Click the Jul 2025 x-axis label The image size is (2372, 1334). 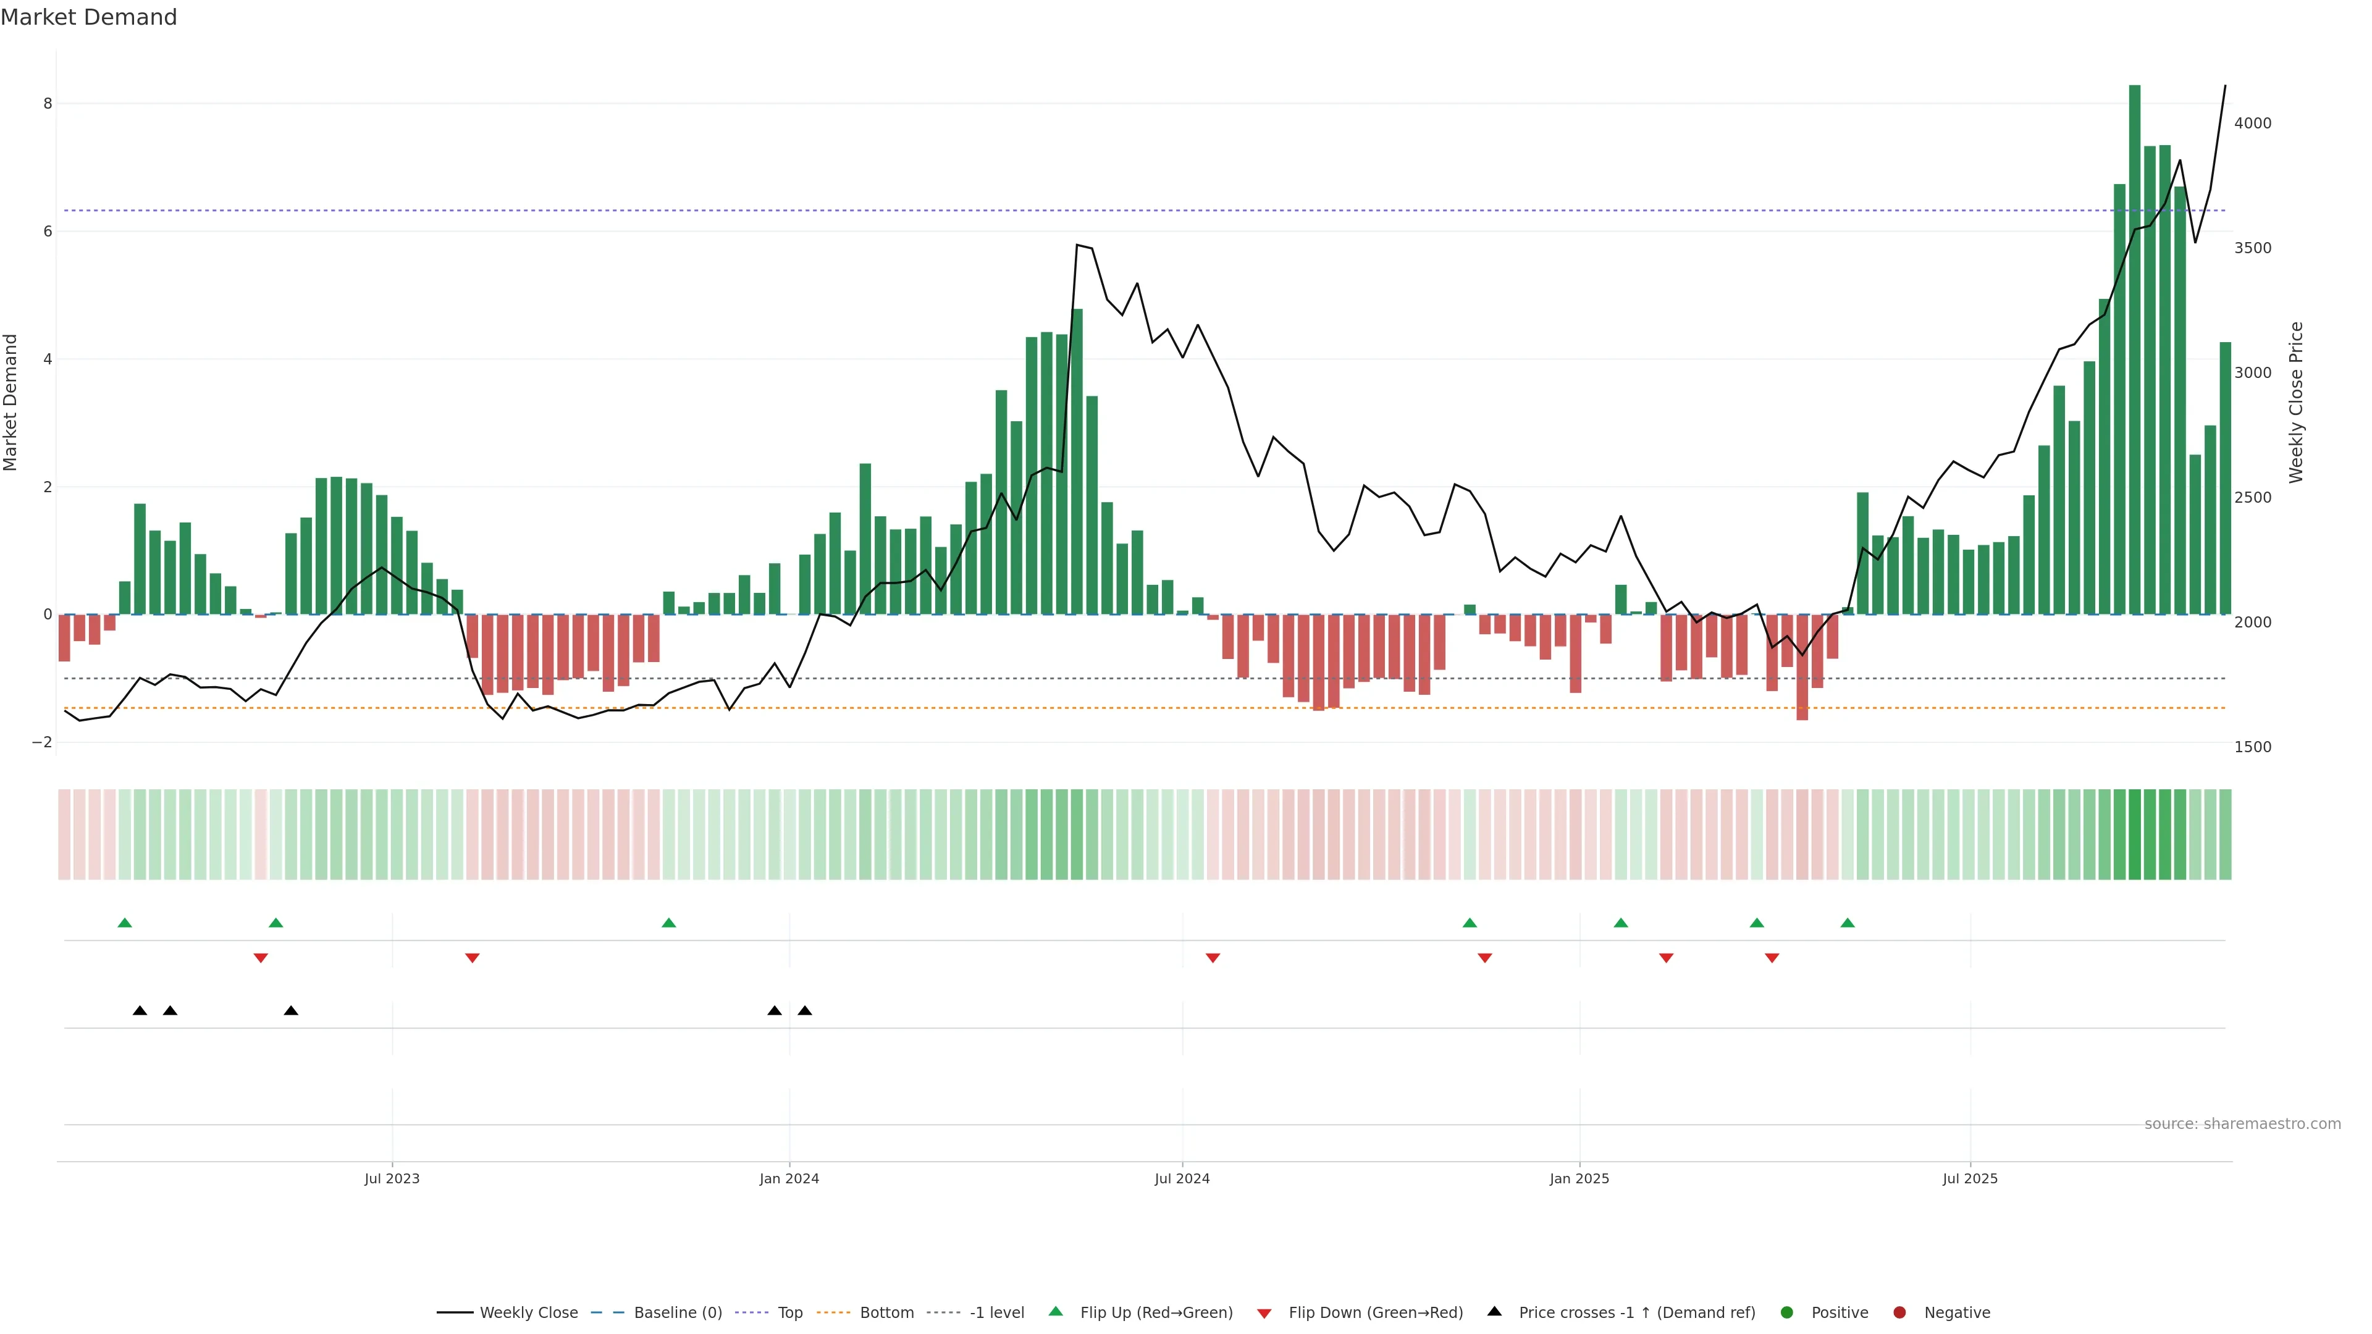1970,1178
